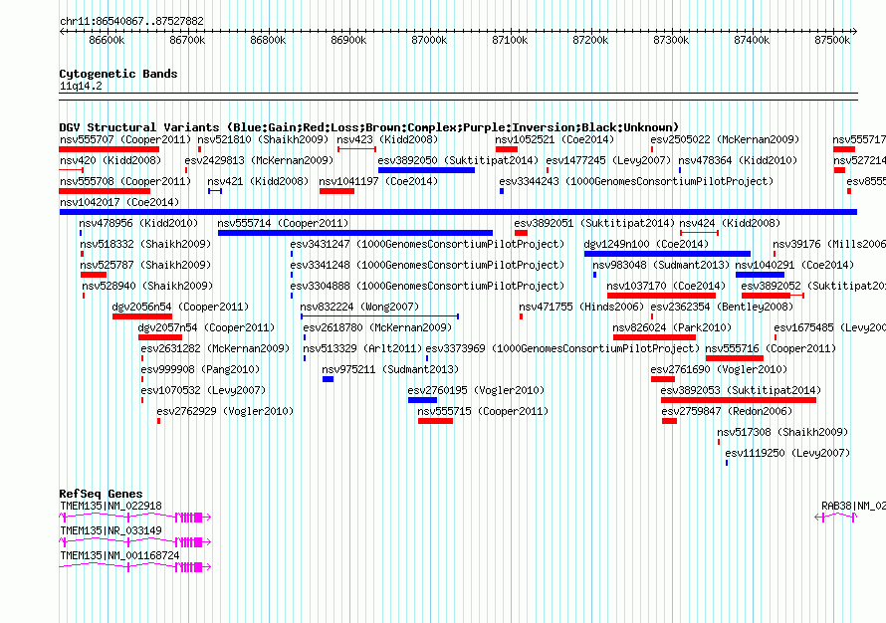Click variant label esv3892053 (Suktitipat2014)
Image resolution: width=886 pixels, height=623 pixels.
(x=741, y=390)
